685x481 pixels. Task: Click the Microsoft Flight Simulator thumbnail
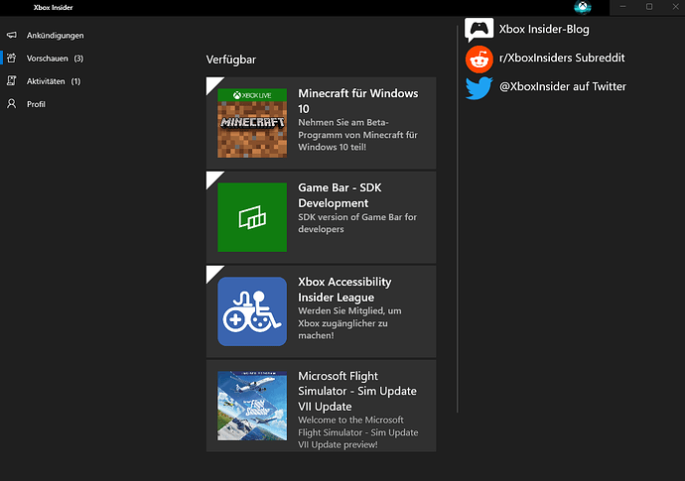252,406
